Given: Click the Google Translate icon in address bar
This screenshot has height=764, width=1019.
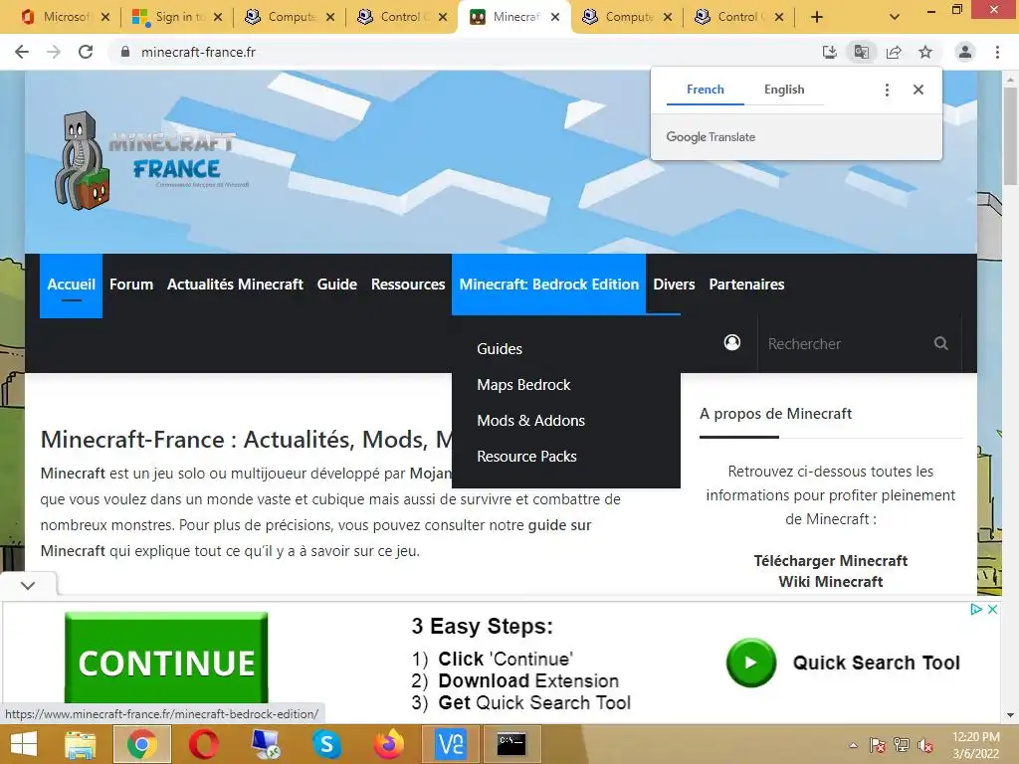Looking at the screenshot, I should pyautogui.click(x=862, y=52).
